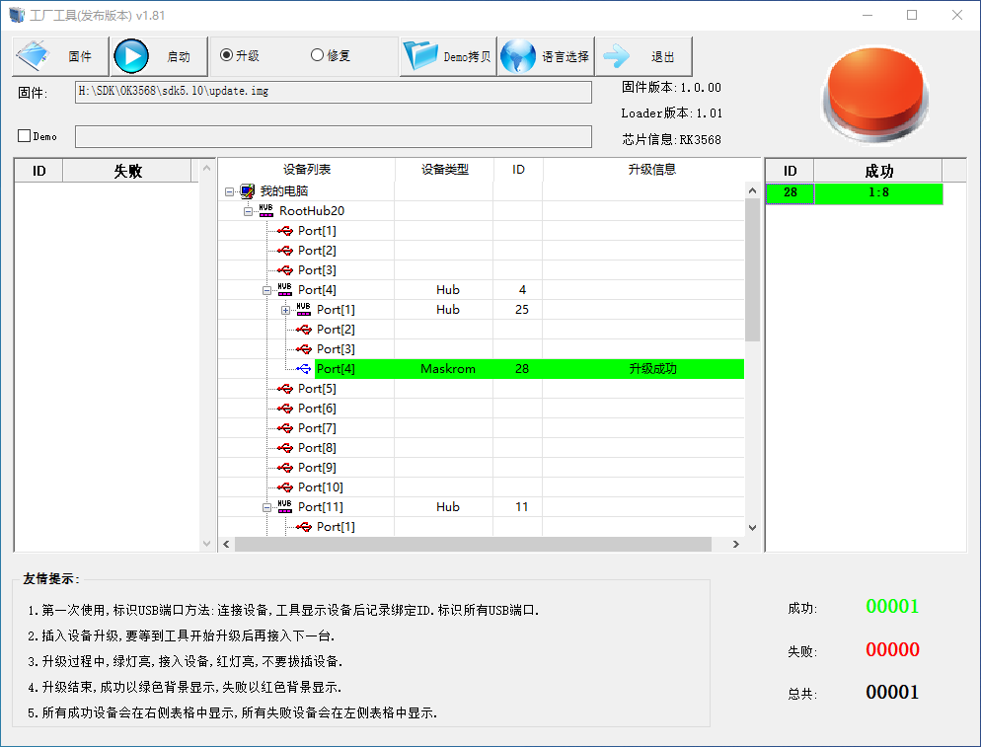Select the 我的电脑 computer icon
Viewport: 981px width, 747px height.
coord(248,191)
